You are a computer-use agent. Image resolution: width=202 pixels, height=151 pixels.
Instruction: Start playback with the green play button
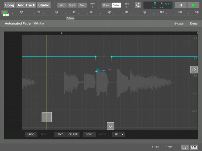pyautogui.click(x=193, y=5)
